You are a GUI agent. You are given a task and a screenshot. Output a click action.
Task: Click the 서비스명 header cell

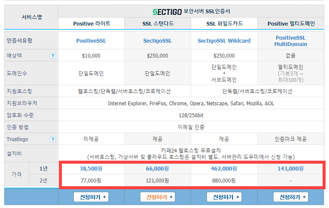coord(32,17)
